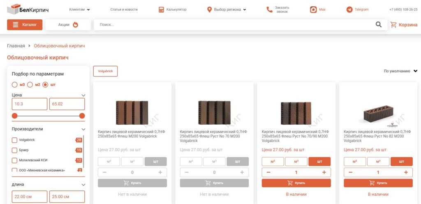This screenshot has width=421, height=204.
Task: Click the minimum price slider handle
Action: pyautogui.click(x=14, y=116)
